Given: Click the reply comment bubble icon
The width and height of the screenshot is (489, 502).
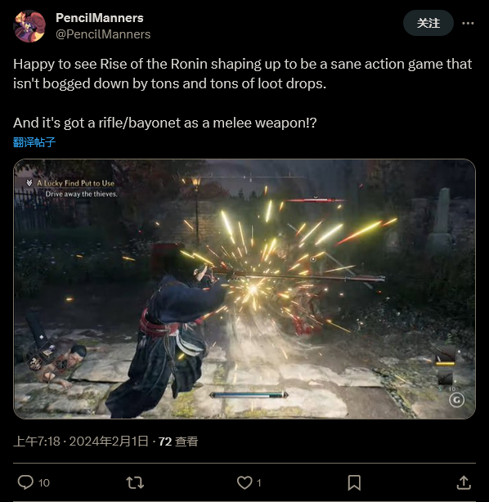Looking at the screenshot, I should pos(25,482).
